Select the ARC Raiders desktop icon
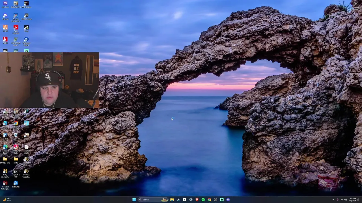This screenshot has width=362, height=203. pos(26,5)
